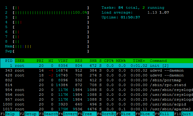The image size is (193, 116).
Task: Click the Uptime 01:50:37 value
Action: point(130,18)
